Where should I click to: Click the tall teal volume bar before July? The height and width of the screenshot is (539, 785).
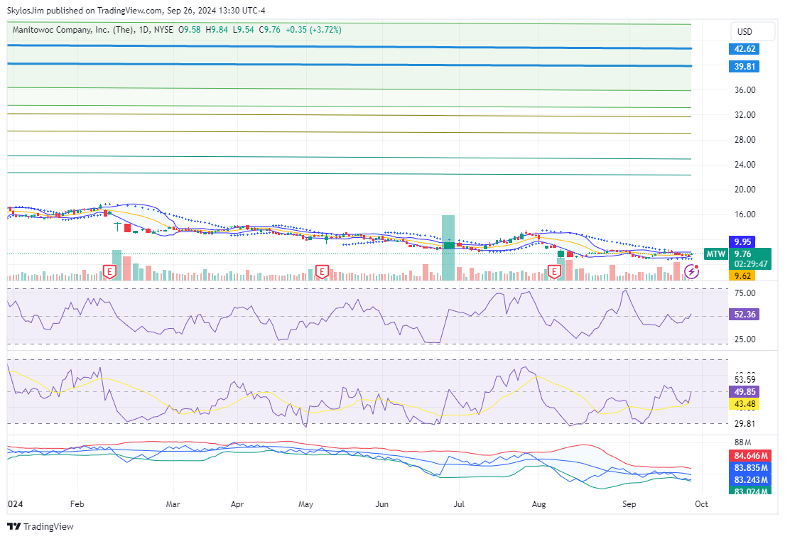448,248
